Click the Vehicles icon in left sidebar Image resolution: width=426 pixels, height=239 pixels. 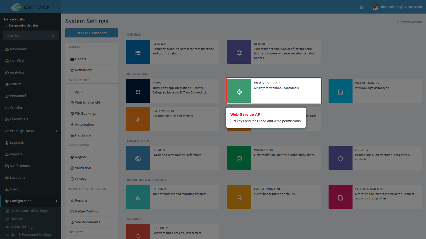click(x=7, y=108)
